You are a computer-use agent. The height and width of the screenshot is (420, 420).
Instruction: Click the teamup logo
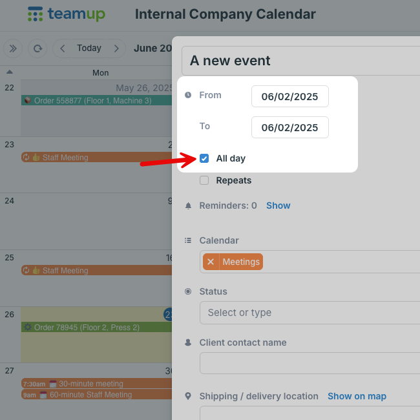click(x=66, y=14)
